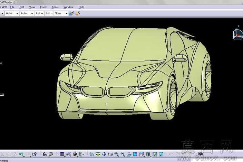Screen dimensions: 243x162
Task: Expand the Undo history dropdown arrow
Action: coord(24,157)
